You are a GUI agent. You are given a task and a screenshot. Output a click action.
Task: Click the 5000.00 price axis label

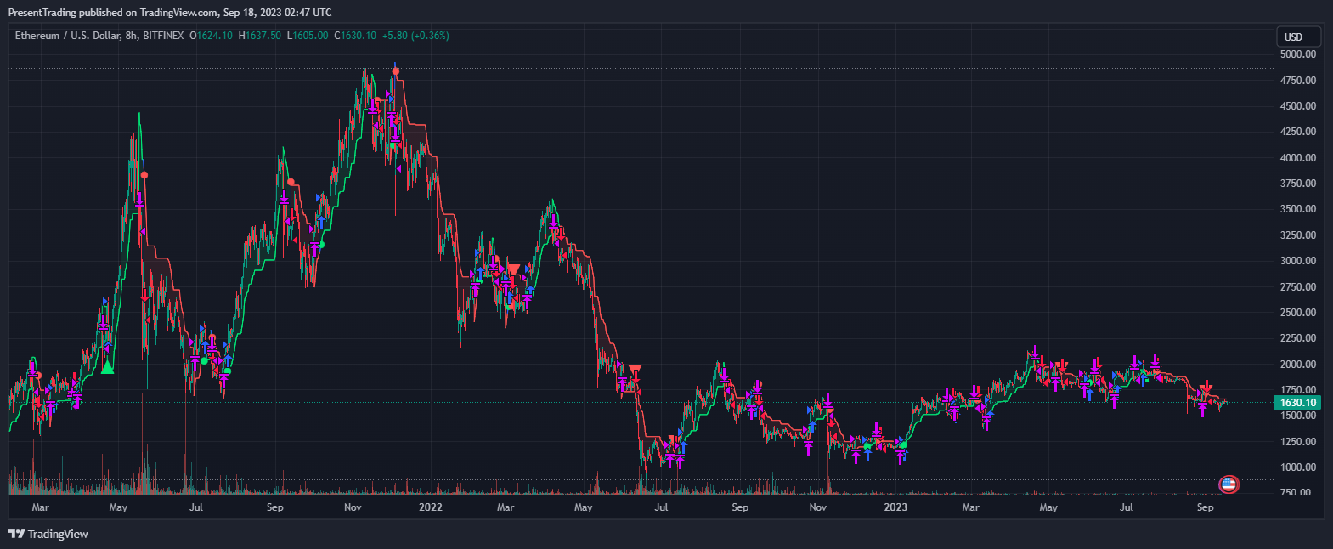click(1297, 54)
